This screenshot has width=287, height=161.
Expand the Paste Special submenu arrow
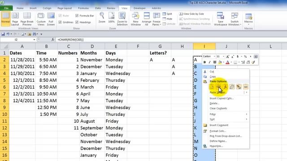pyautogui.click(x=247, y=93)
